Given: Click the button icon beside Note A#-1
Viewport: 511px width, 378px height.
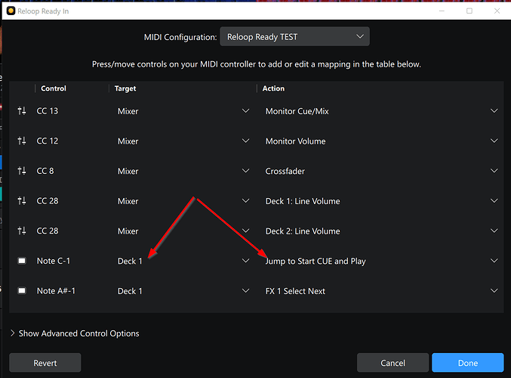Looking at the screenshot, I should 22,291.
